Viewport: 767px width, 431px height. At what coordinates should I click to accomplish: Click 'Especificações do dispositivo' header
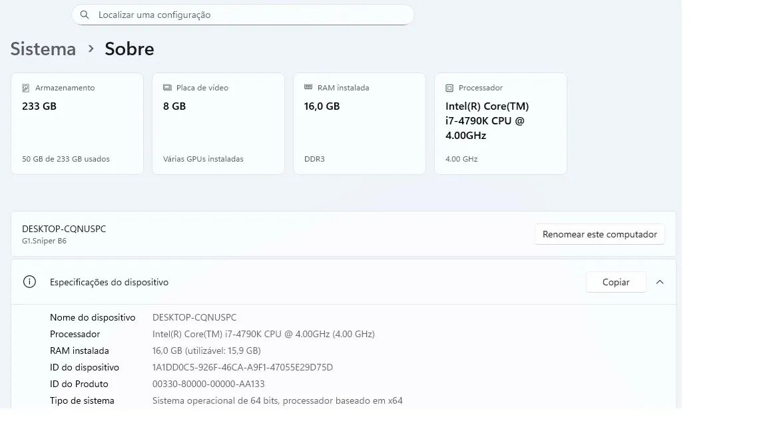click(109, 282)
